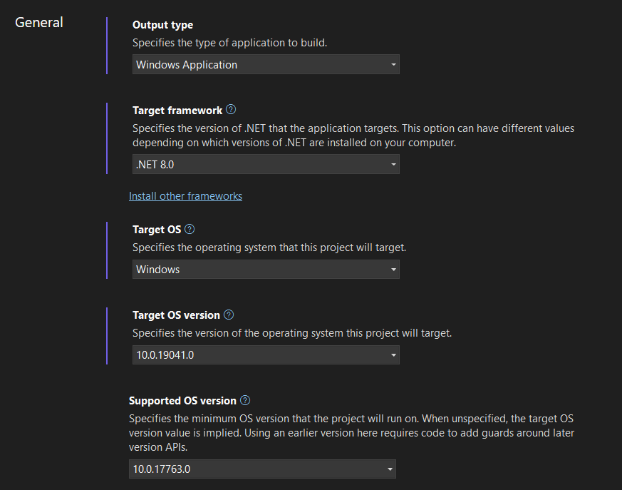Select the Output type heading label
This screenshot has width=622, height=490.
coord(162,25)
